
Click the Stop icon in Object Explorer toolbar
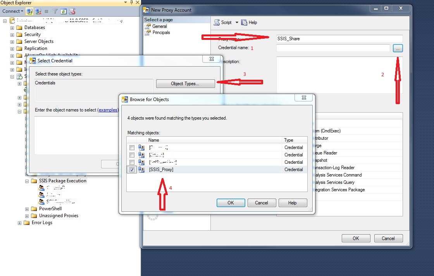[46, 11]
